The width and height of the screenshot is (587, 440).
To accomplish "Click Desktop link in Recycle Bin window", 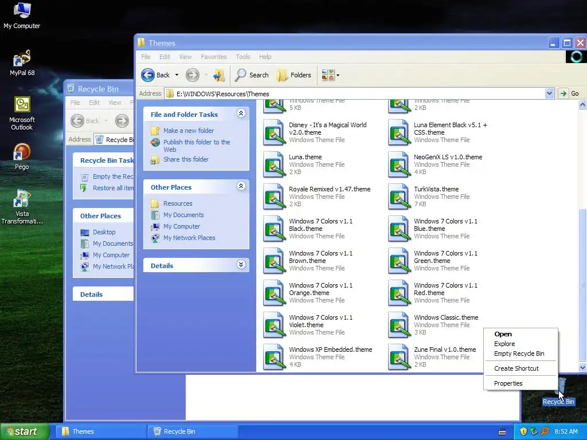I will pyautogui.click(x=104, y=233).
